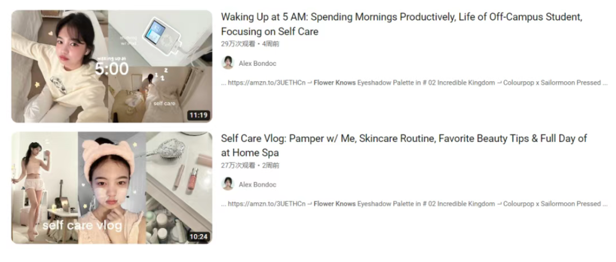Click the 'self care vlog' thumbnail caption
Viewport: 616px width, 262px height.
(82, 226)
